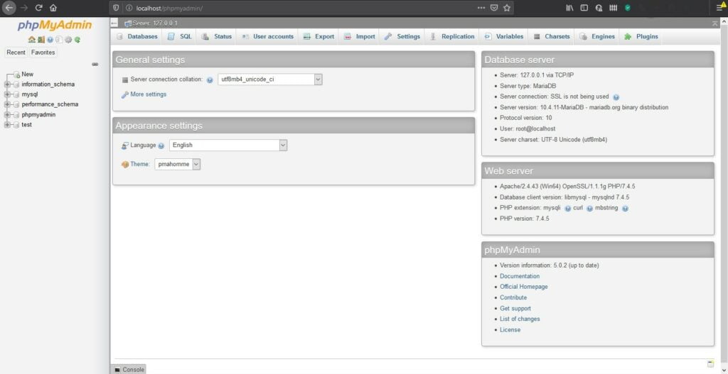Viewport: 728px width, 374px height.
Task: Open the Documentation link
Action: (520, 276)
